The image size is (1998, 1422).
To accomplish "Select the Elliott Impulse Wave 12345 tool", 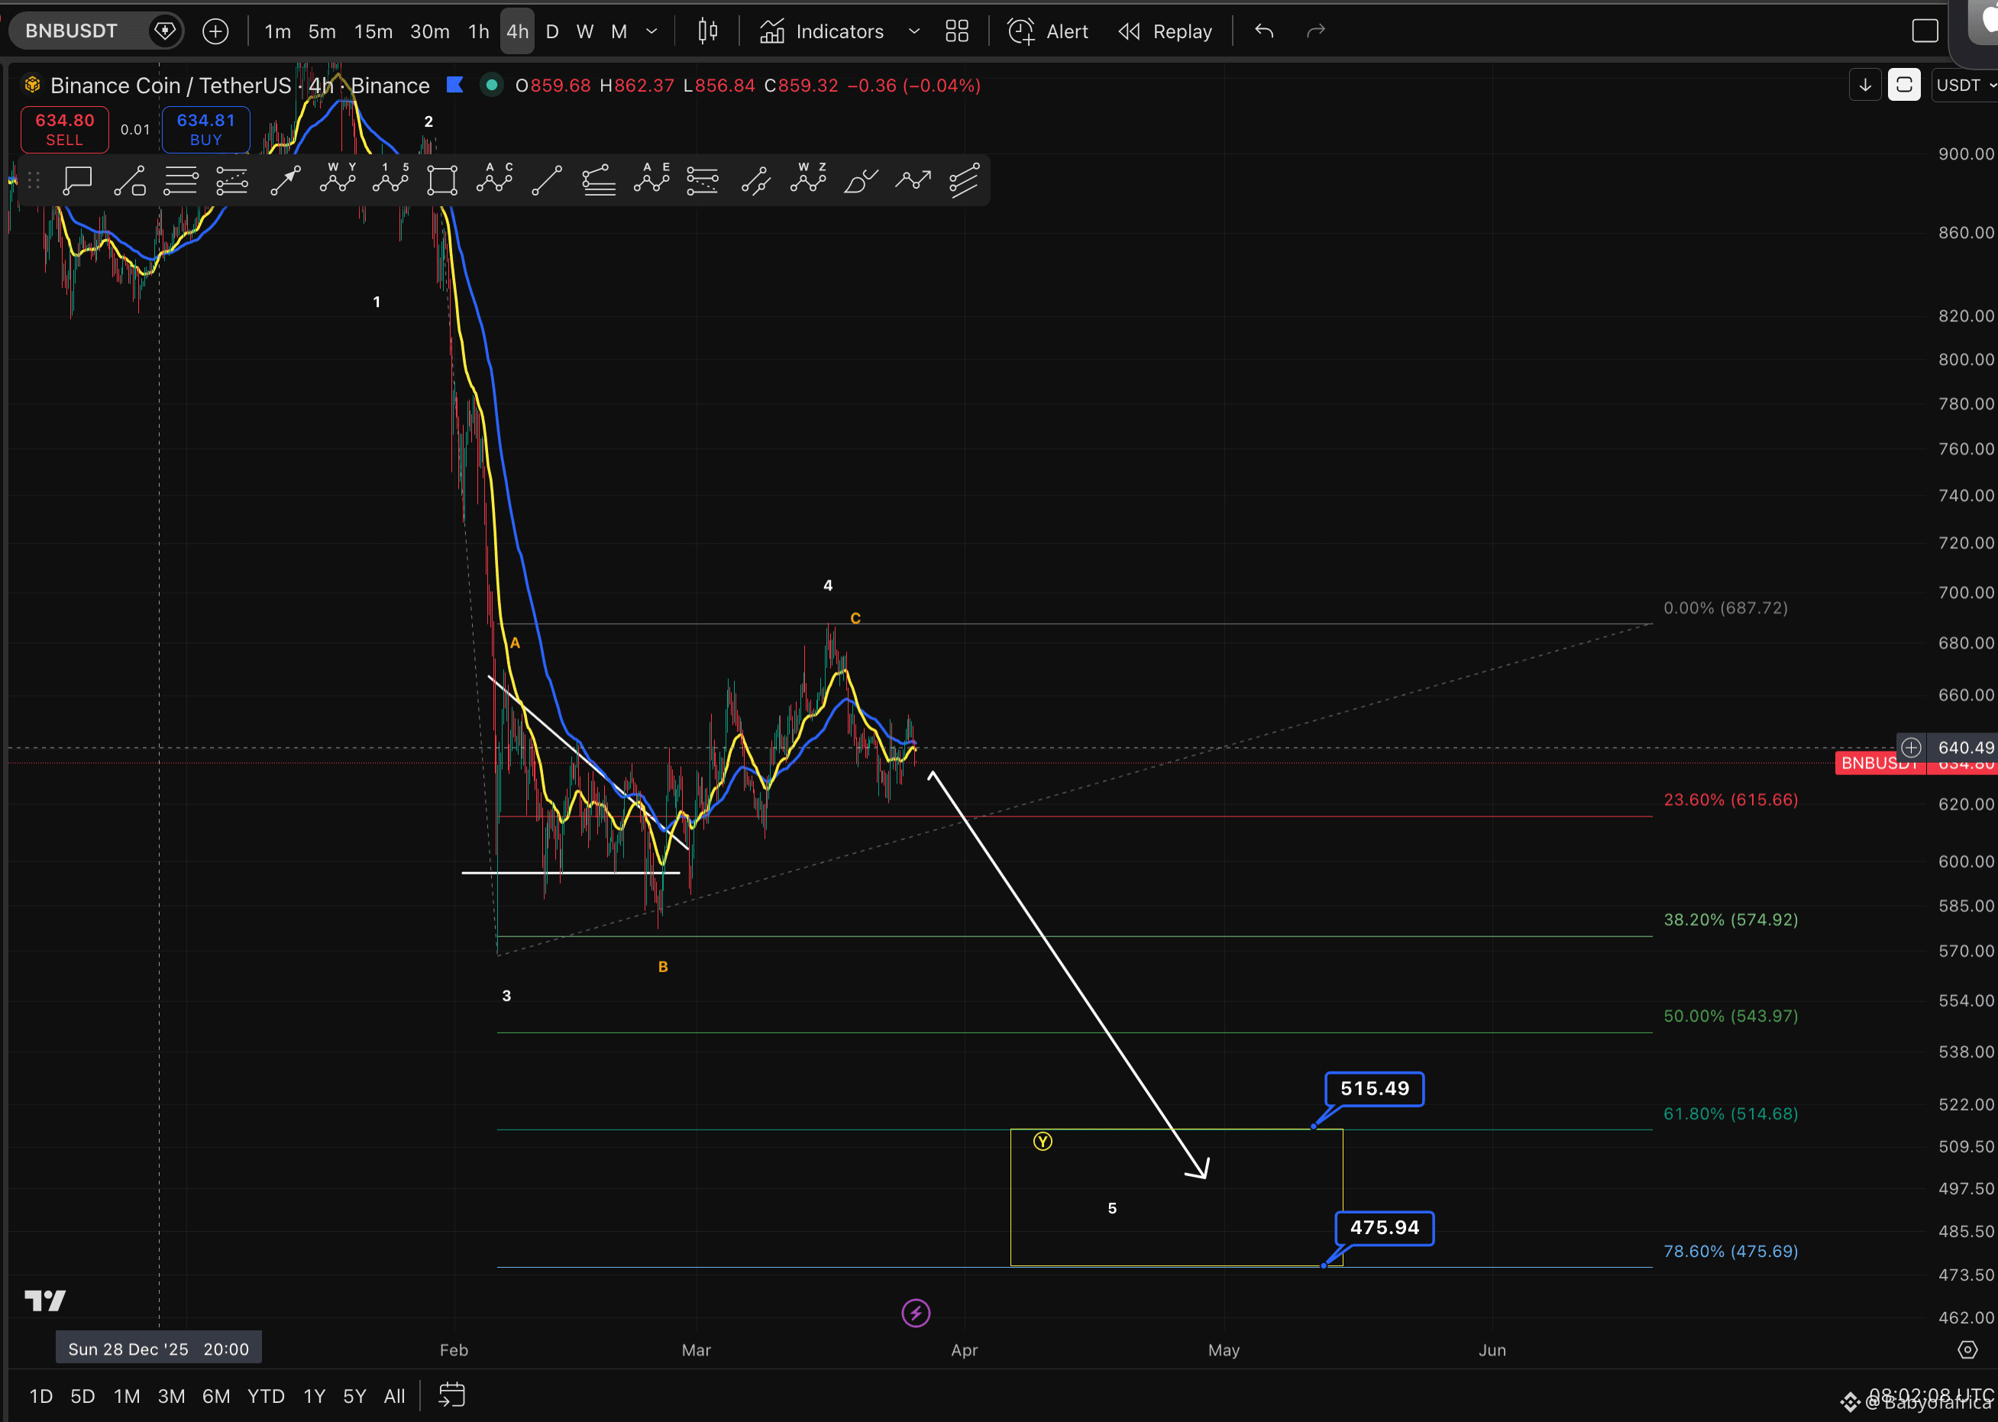I will point(390,179).
